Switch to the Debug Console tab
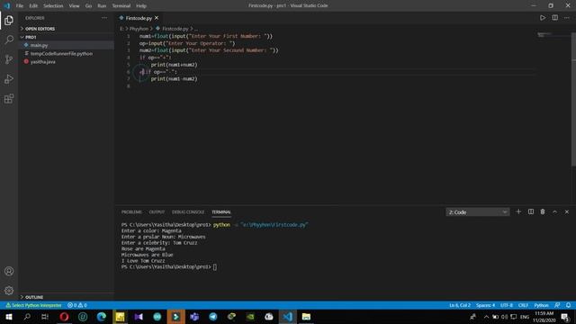576x324 pixels. point(188,212)
